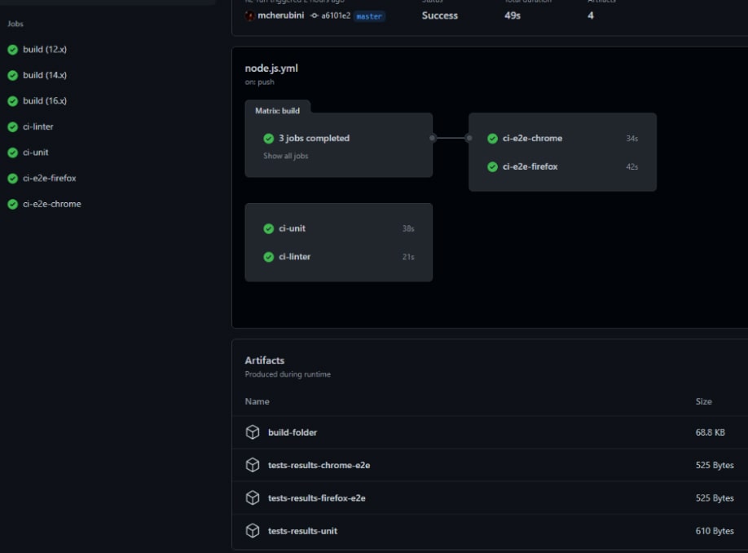Click package icon next to tests-results-firefox-e2e
The width and height of the screenshot is (748, 553).
(253, 498)
